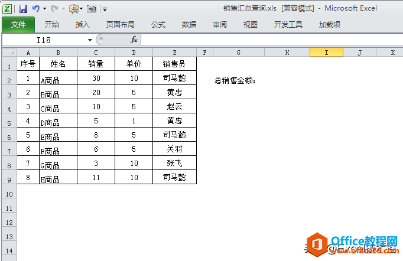Select column D header
This screenshot has width=403, height=261.
tap(134, 53)
